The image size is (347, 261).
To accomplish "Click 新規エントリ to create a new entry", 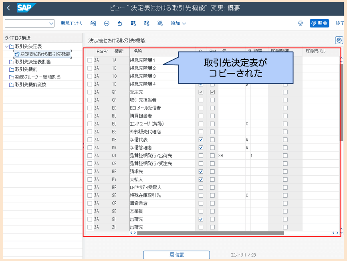I will [72, 23].
